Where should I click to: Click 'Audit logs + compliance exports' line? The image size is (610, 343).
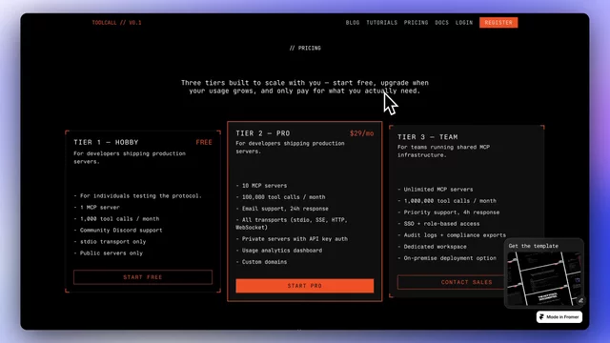tap(452, 235)
